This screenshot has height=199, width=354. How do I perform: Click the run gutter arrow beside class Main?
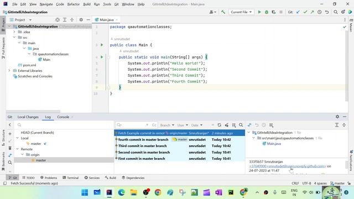(x=102, y=45)
